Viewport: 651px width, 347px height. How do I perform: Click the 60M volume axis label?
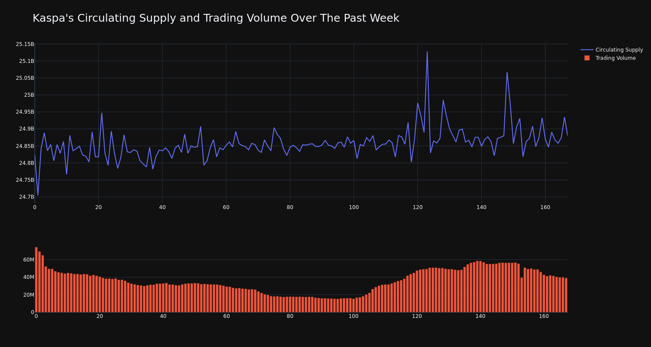[29, 260]
